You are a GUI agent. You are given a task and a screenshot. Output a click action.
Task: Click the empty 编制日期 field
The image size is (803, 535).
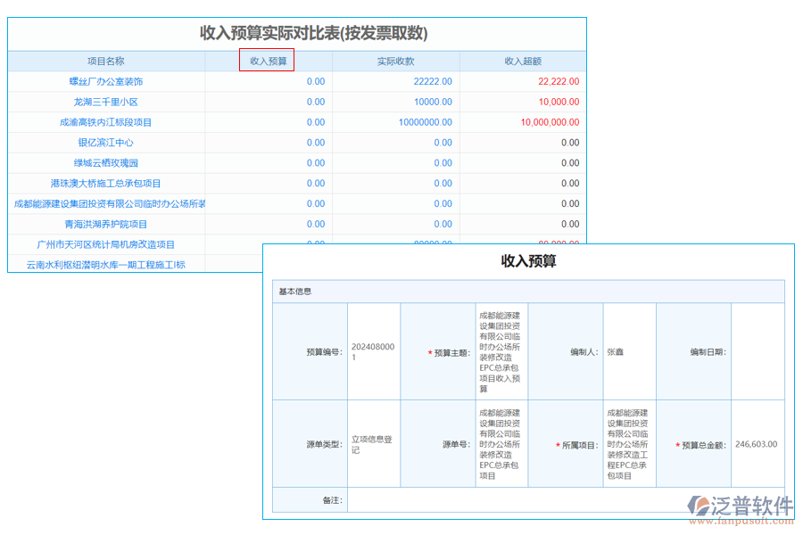point(757,353)
